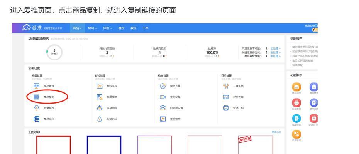
Task: Click the 检测管理 column heading
Action: coord(163,75)
